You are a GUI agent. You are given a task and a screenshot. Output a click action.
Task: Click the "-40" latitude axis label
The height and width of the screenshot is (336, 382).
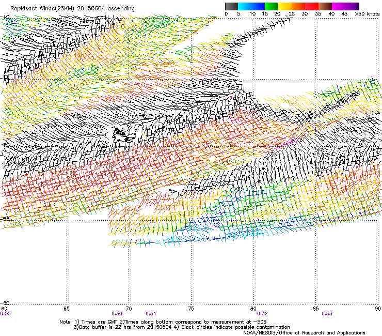[5, 17]
